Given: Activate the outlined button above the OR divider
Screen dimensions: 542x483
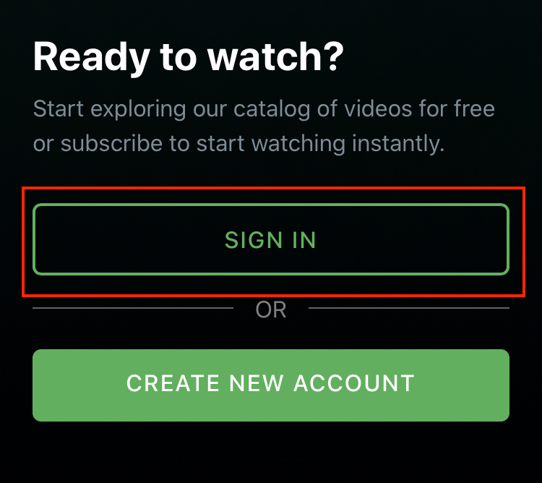Looking at the screenshot, I should tap(271, 239).
